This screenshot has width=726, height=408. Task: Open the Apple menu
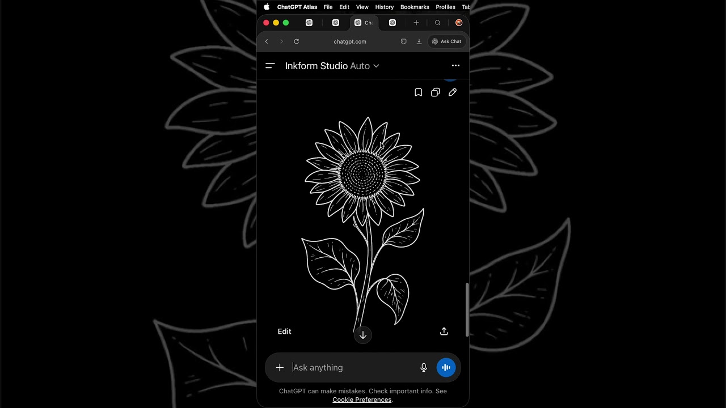click(x=267, y=7)
